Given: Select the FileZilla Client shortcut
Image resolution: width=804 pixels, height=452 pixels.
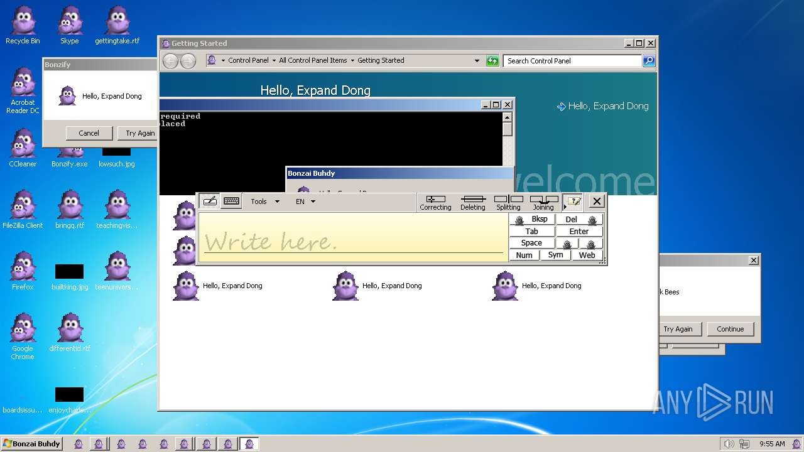Looking at the screenshot, I should [x=23, y=210].
